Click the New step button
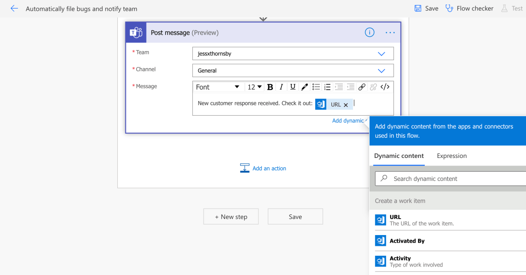The width and height of the screenshot is (526, 275). pyautogui.click(x=231, y=217)
